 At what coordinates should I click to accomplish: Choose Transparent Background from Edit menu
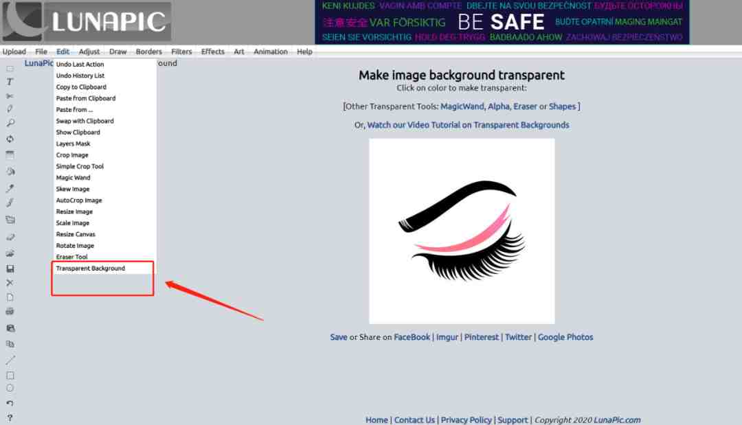tap(91, 268)
